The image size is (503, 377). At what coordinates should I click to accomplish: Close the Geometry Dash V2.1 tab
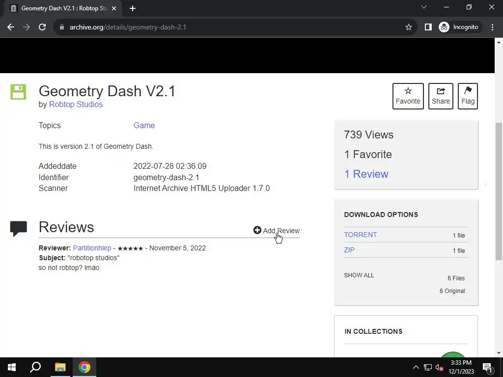tap(114, 9)
